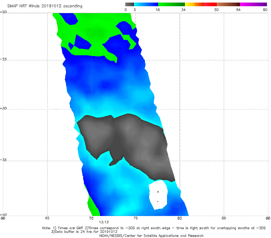Click the '50' label under the color scale
Viewport: 271px width, 238px height.
pos(216,10)
